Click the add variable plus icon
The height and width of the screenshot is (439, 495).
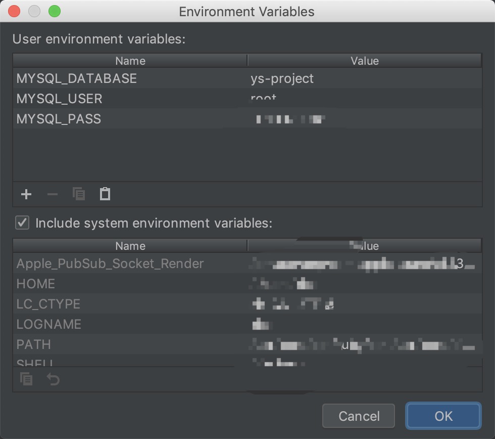(26, 194)
